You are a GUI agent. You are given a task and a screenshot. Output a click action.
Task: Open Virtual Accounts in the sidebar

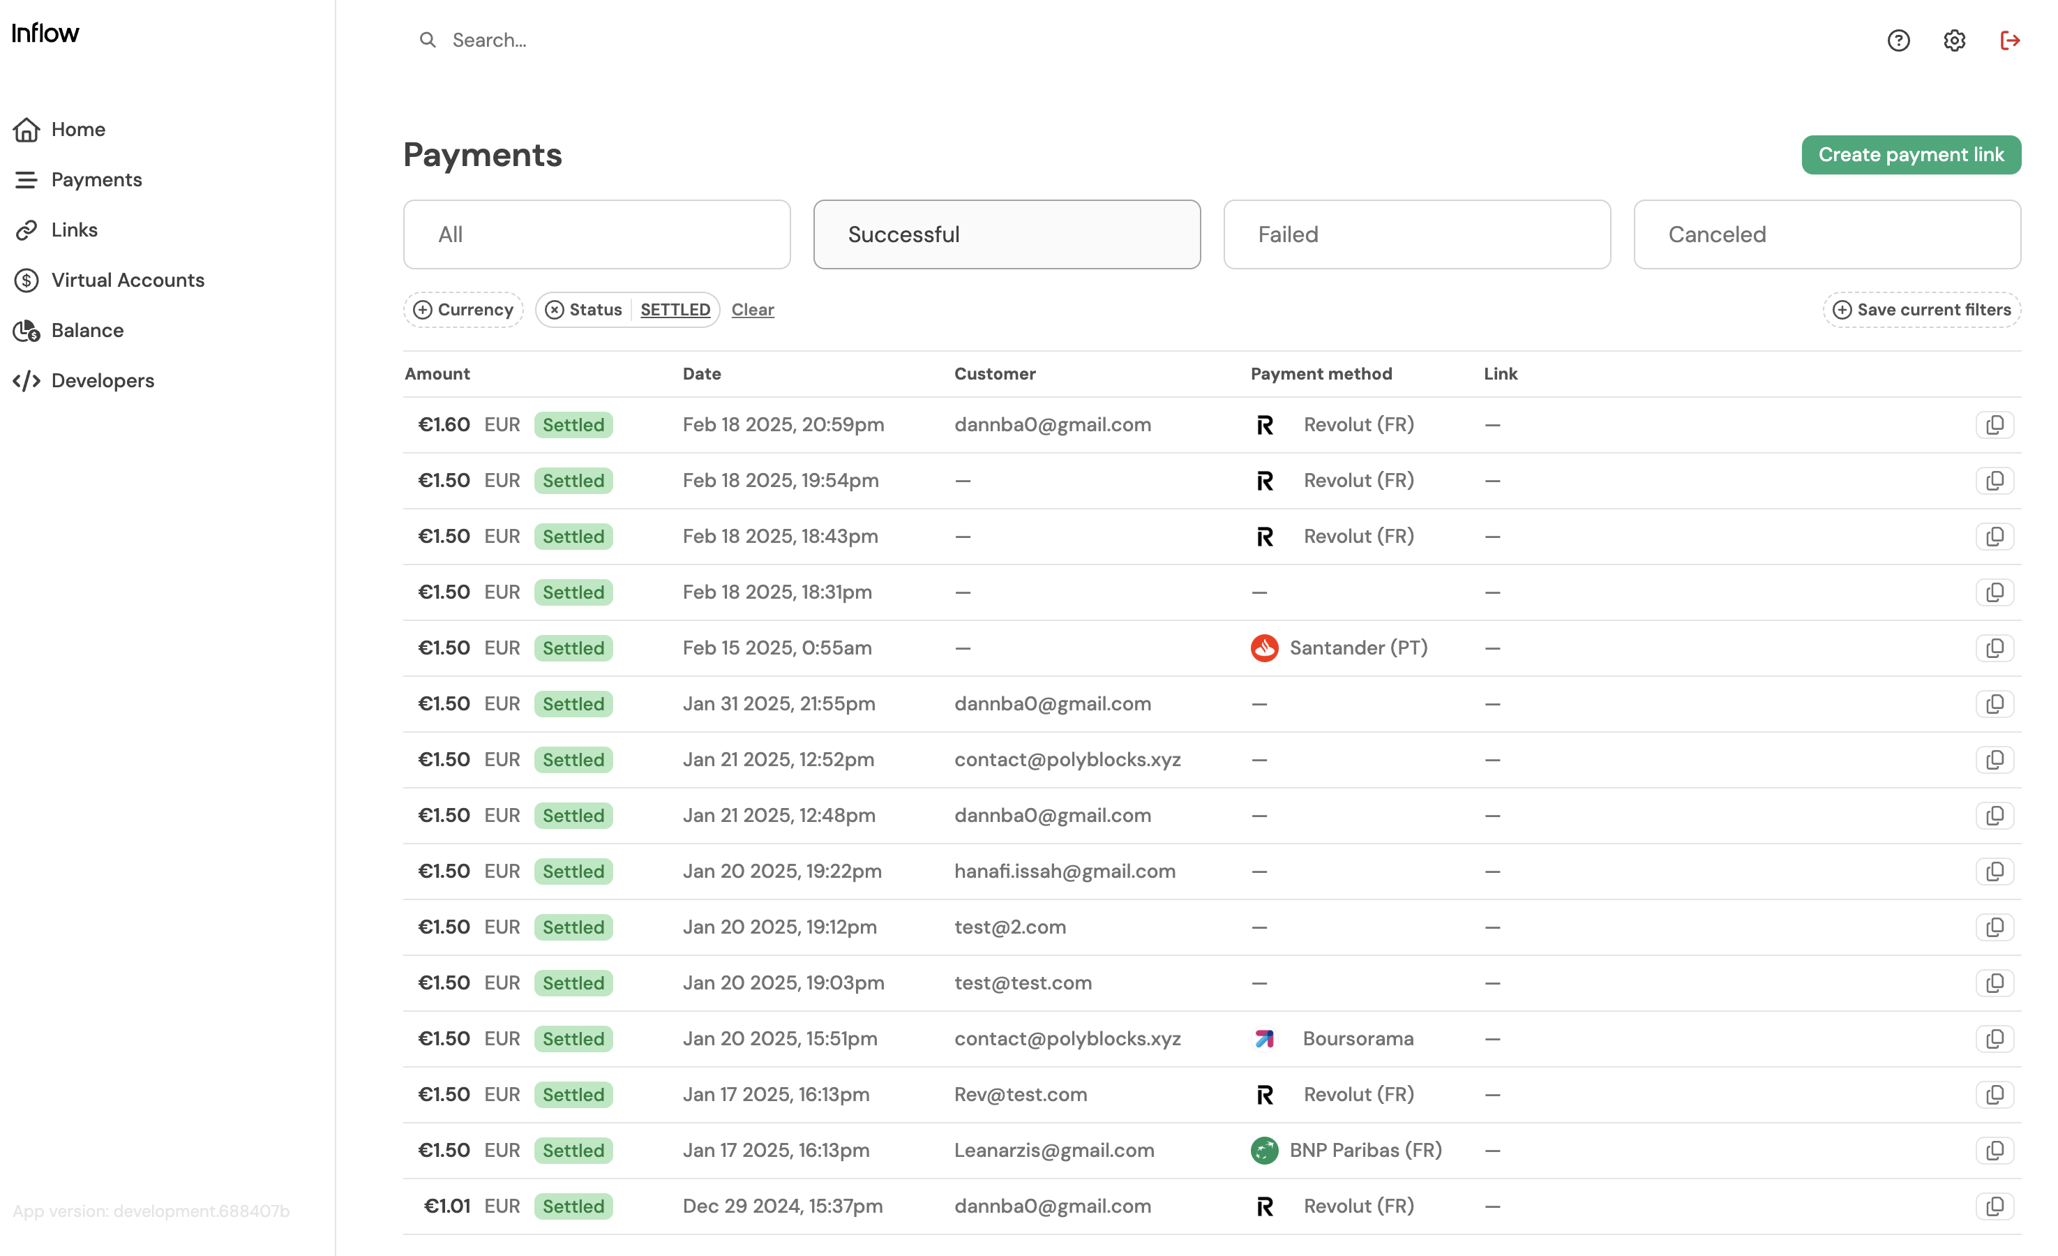pos(127,280)
